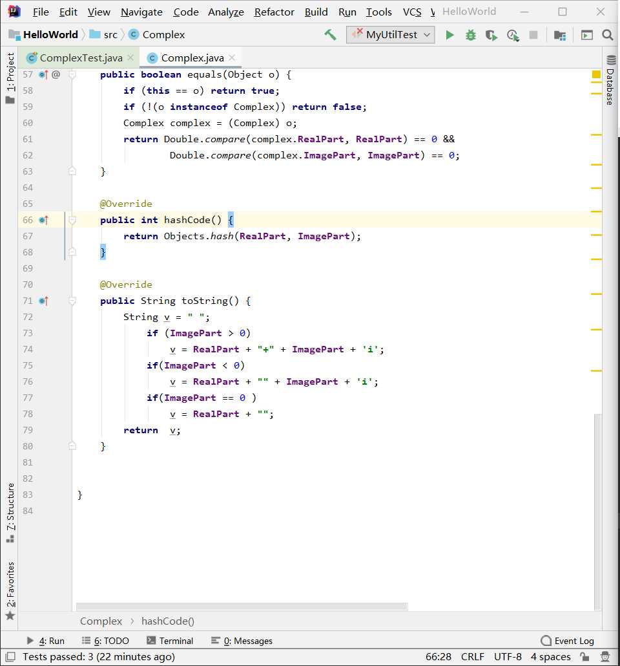Open the 6: TODO tool window
The width and height of the screenshot is (620, 666).
(x=106, y=641)
